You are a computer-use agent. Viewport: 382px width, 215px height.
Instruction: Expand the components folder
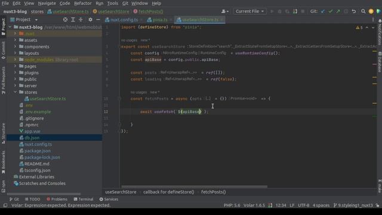tap(15, 47)
